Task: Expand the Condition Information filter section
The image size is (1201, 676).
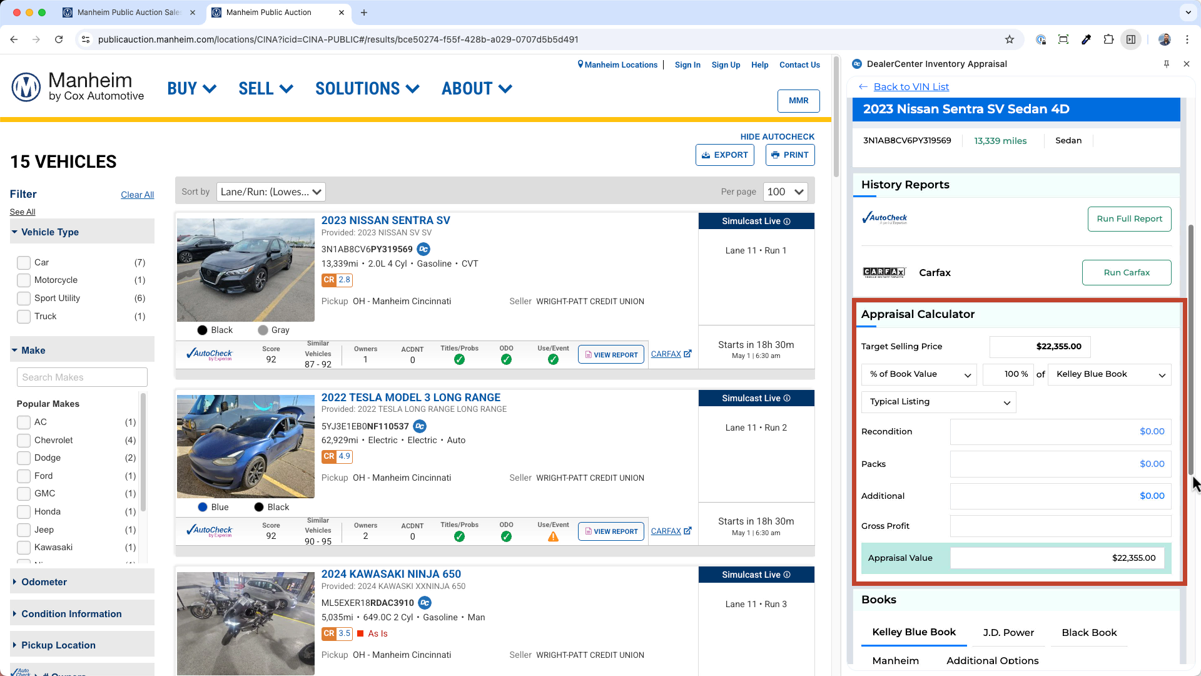Action: pyautogui.click(x=82, y=614)
